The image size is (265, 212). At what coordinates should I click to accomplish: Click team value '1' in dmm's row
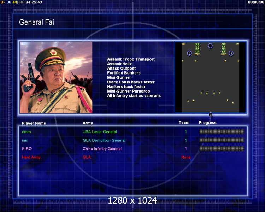pyautogui.click(x=186, y=132)
